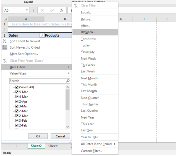Grab the filter panel resize handle dots
Viewport: 176px width, 156px height.
coord(70,142)
